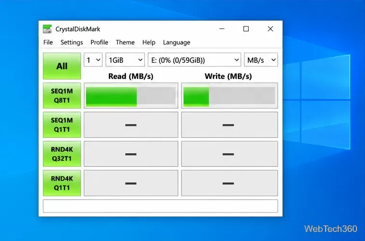Click the RND4K Q1T1 read result cell
365x241 pixels.
[x=131, y=183]
